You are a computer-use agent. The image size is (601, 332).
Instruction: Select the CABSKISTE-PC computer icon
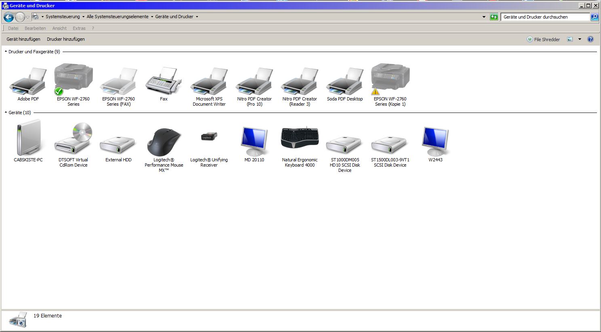28,141
